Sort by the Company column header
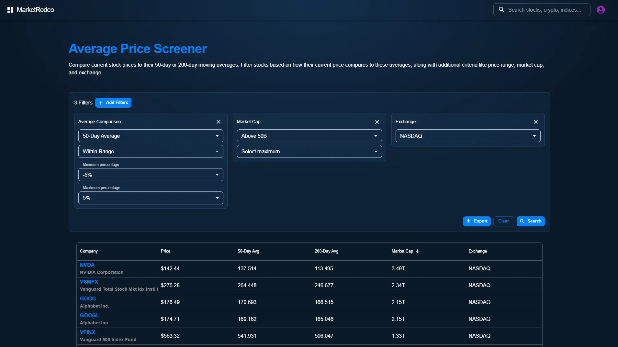The width and height of the screenshot is (618, 347). [x=89, y=251]
